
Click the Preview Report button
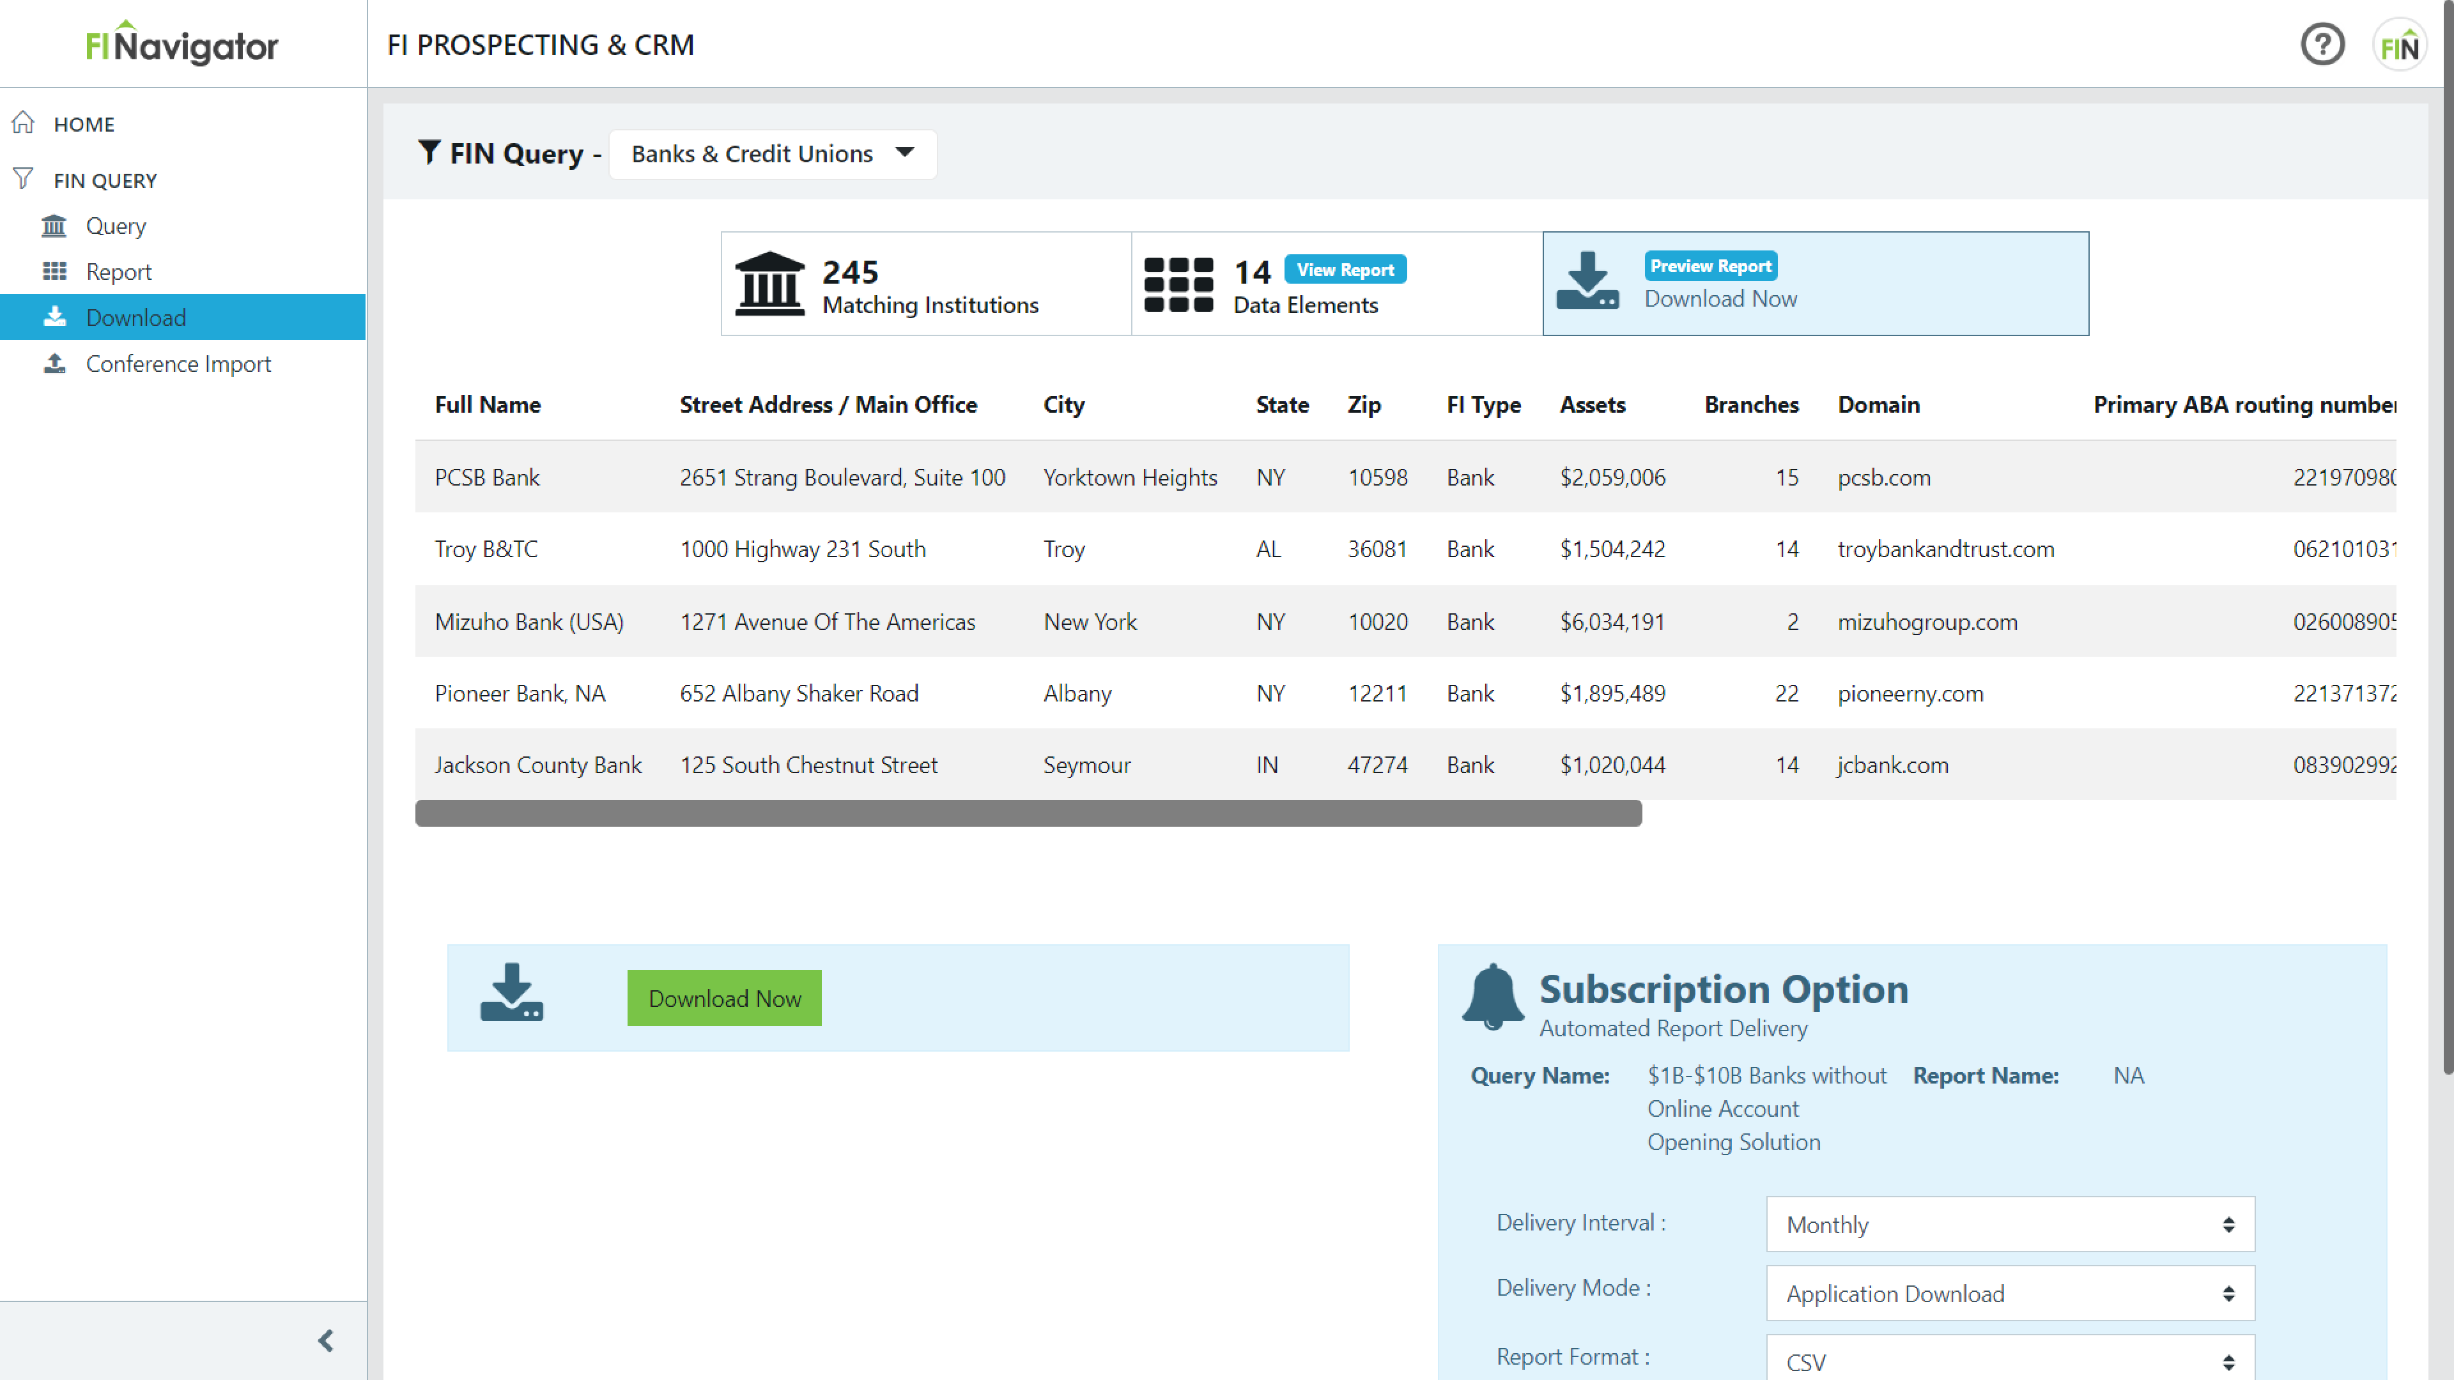click(1711, 266)
